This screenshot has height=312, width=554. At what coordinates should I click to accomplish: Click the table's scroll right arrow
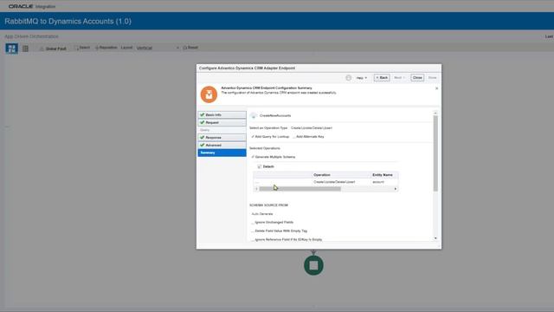tap(396, 189)
